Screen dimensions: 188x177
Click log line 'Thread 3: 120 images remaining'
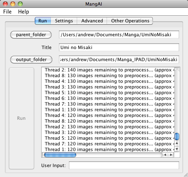point(109,132)
